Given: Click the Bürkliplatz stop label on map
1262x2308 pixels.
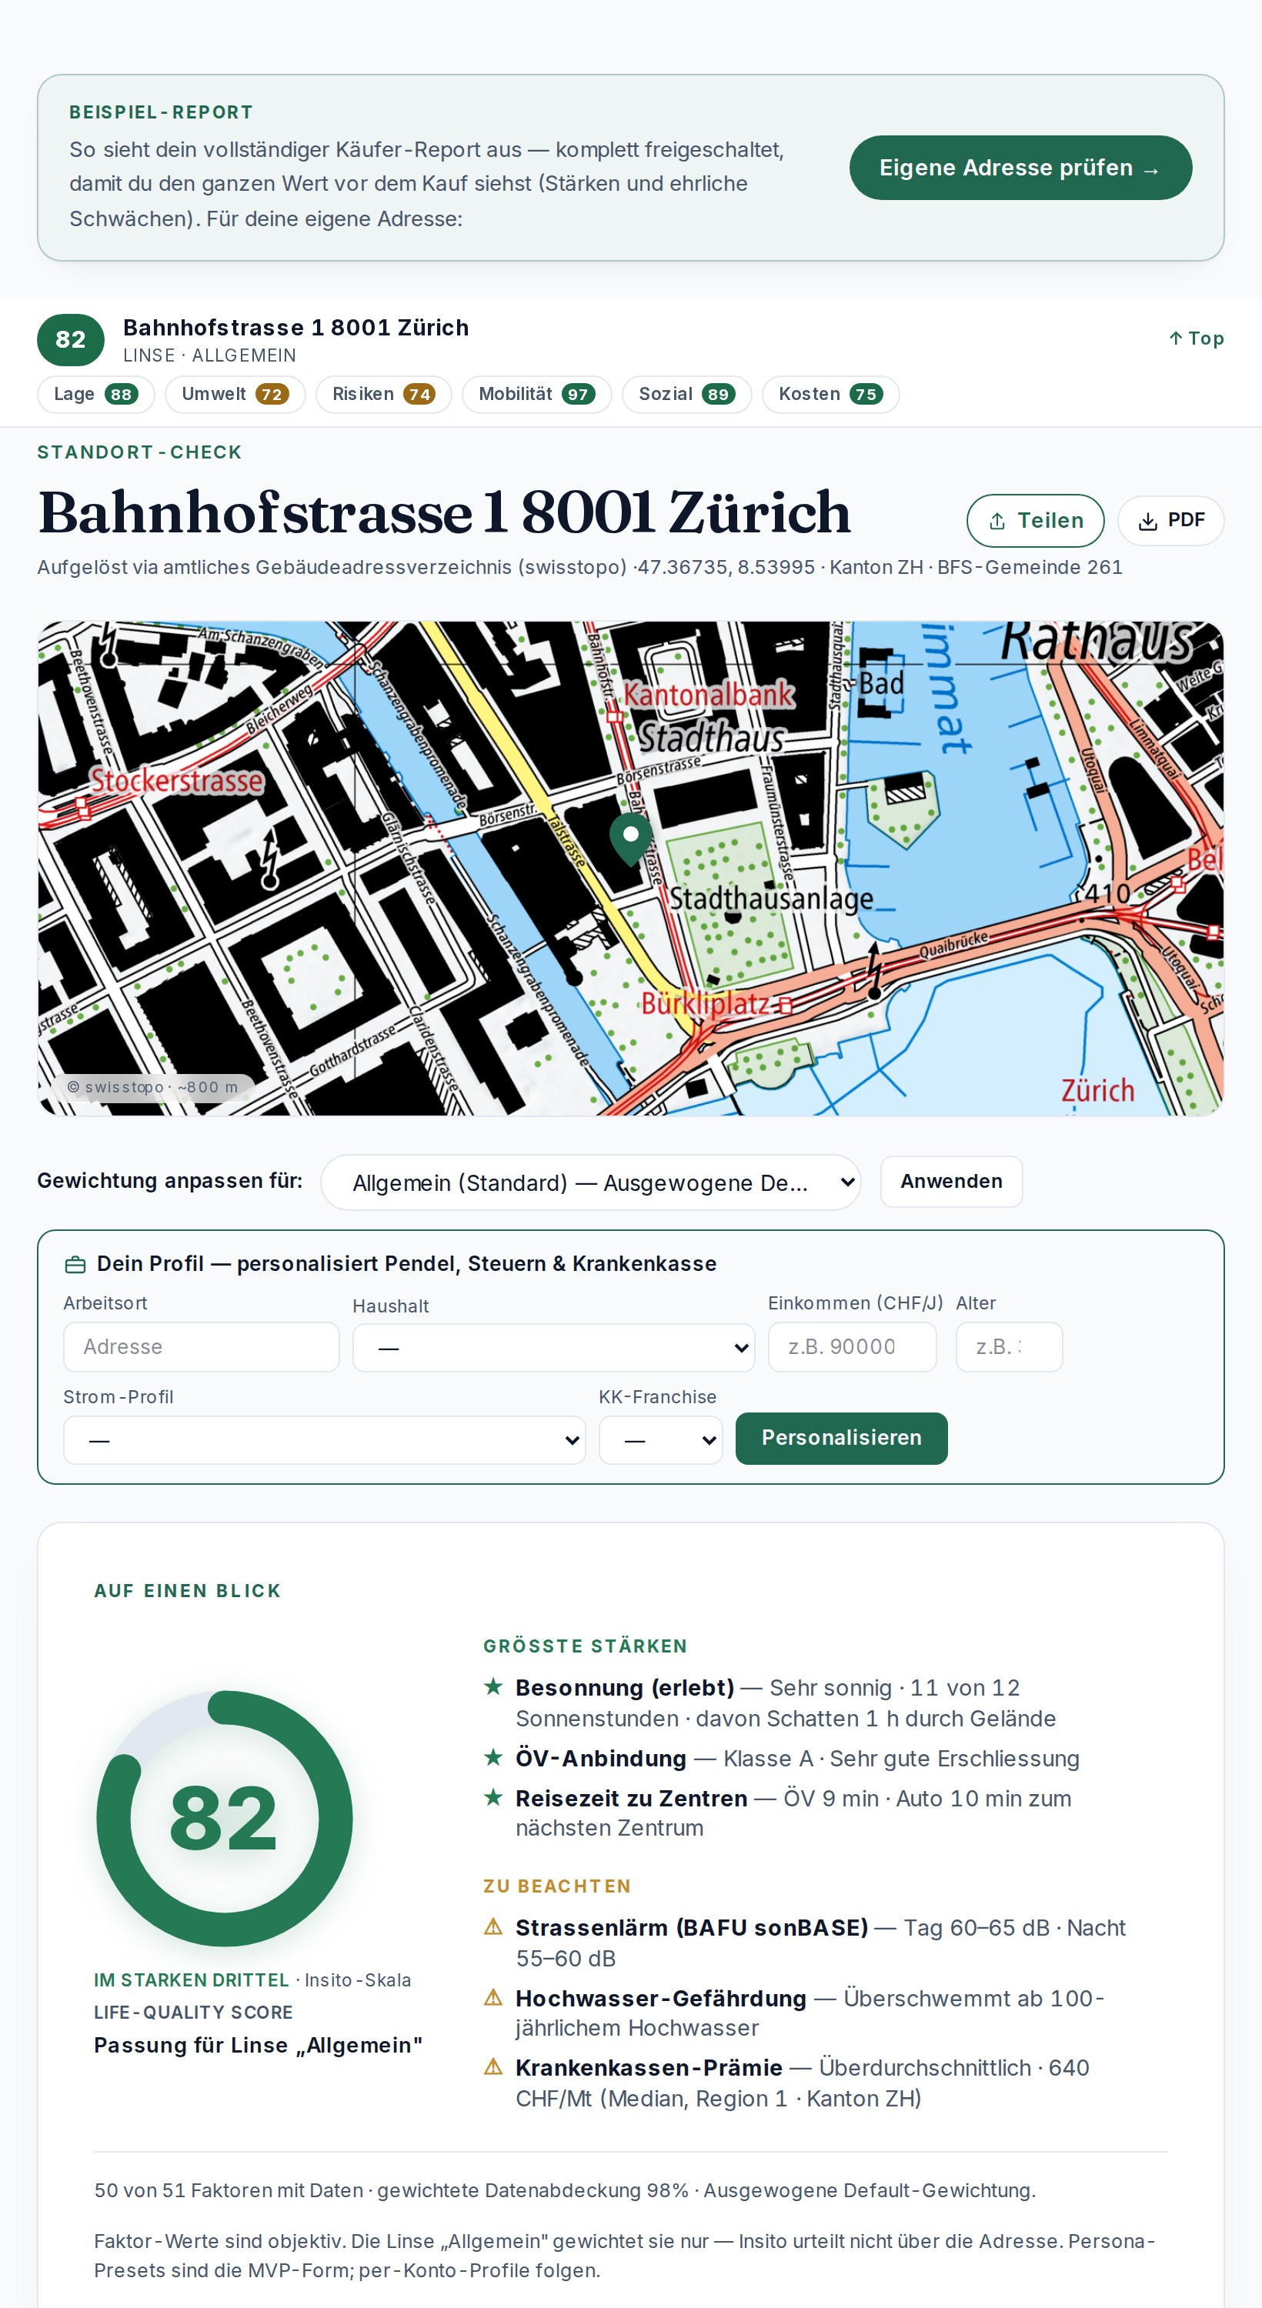Looking at the screenshot, I should click(706, 1002).
